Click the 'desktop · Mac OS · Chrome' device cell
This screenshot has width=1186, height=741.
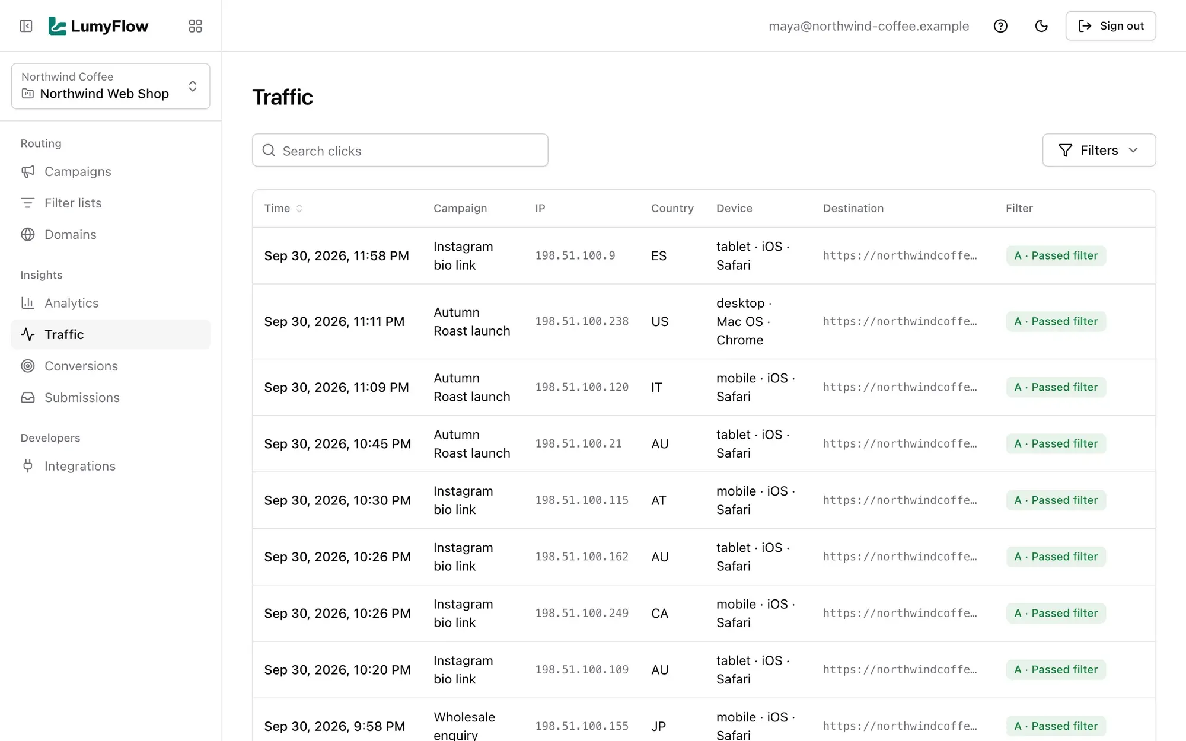744,322
